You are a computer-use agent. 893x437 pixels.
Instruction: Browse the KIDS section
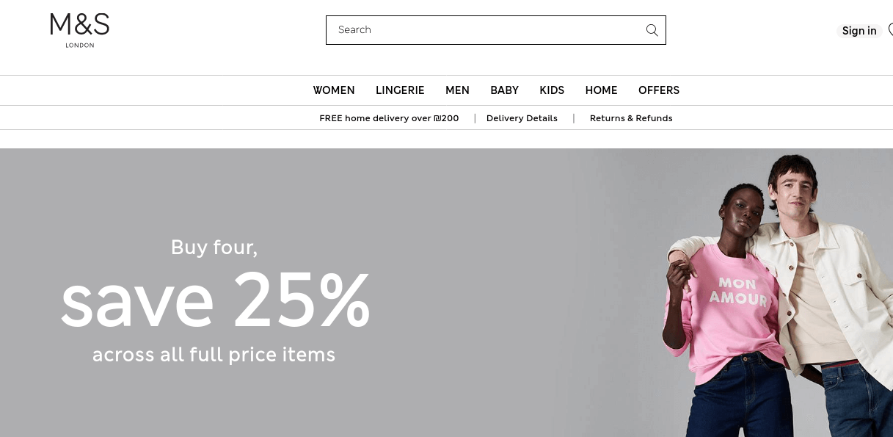(x=552, y=90)
